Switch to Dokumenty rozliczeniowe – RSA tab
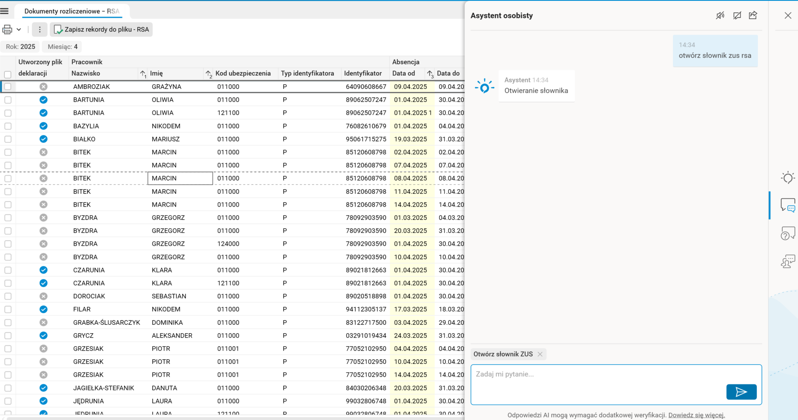 (71, 11)
